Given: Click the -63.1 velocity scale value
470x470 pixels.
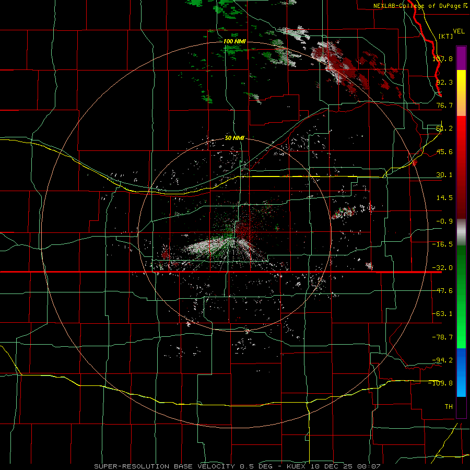Looking at the screenshot, I should (442, 314).
